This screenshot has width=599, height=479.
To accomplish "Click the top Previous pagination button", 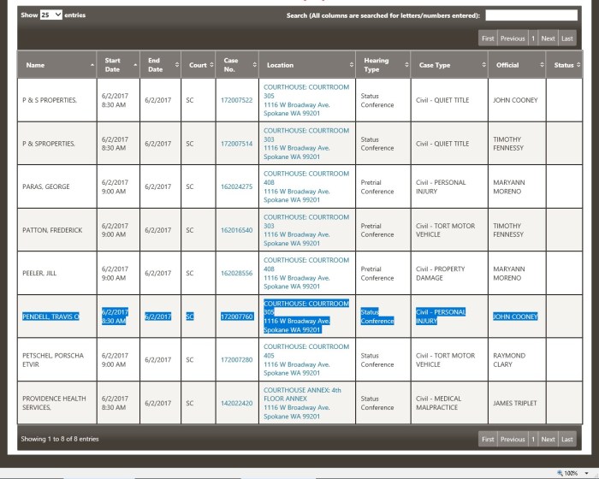I will pos(513,38).
